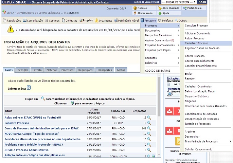View details of 'Cadastra Processo' magnifier icon
The image size is (233, 163).
coord(149,123)
